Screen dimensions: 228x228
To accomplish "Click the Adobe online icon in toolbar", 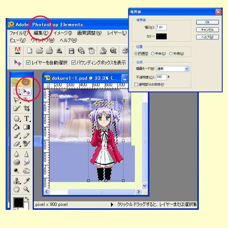I will [x=18, y=51].
